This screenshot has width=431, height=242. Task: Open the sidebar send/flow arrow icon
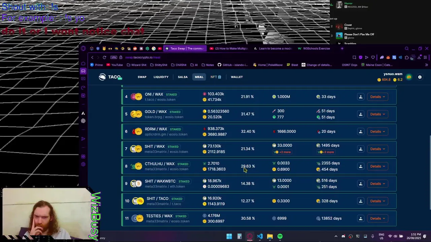coord(83,139)
